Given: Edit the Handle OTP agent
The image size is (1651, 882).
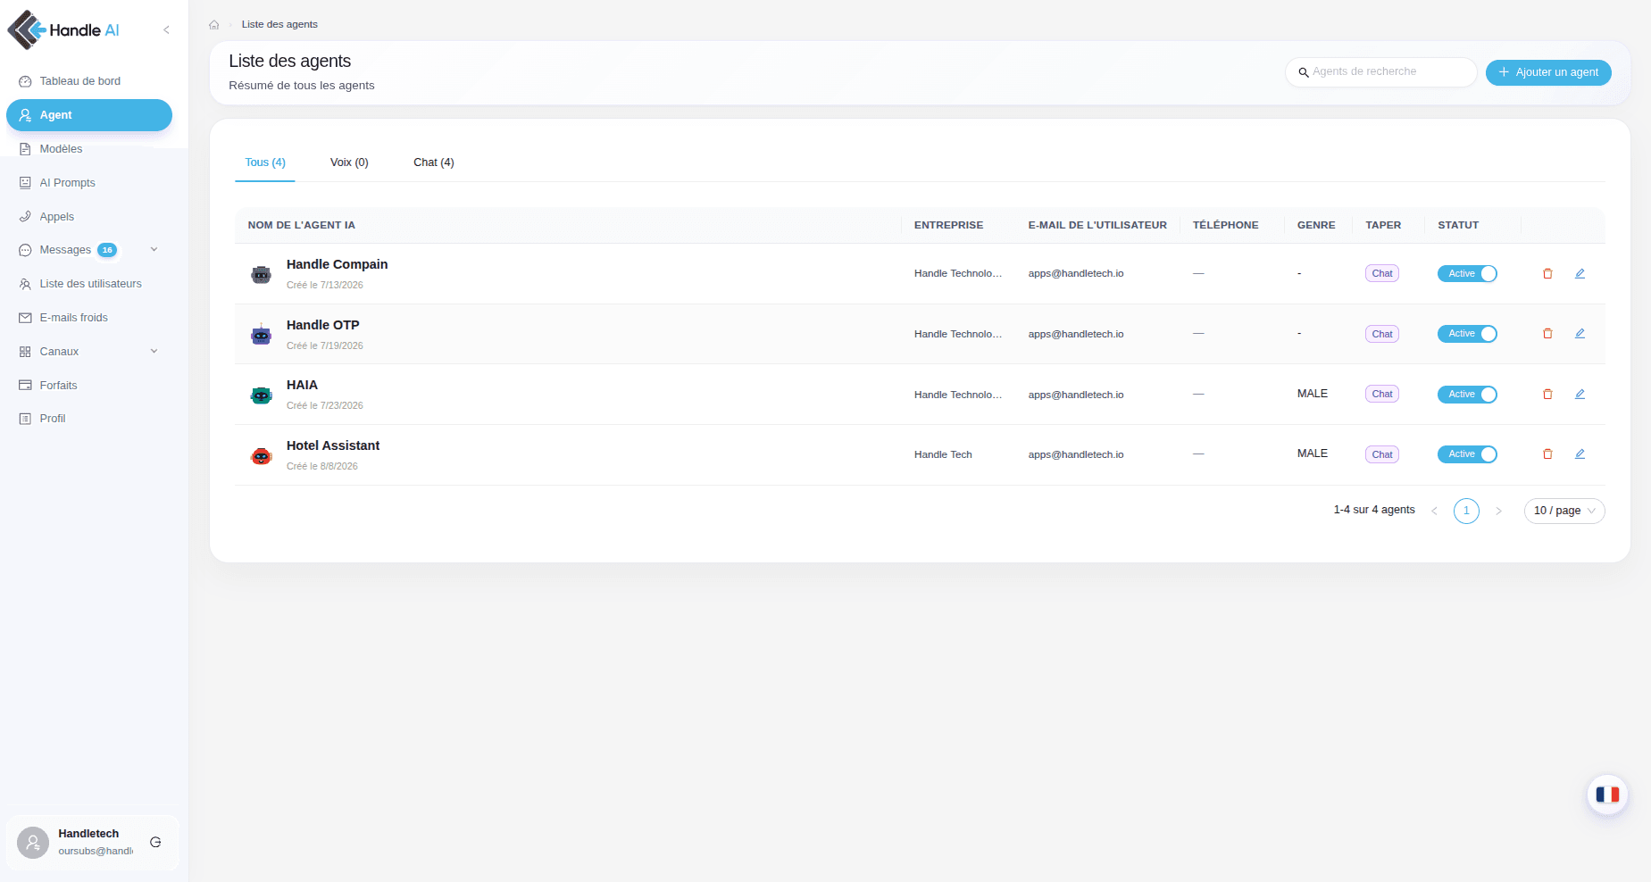Looking at the screenshot, I should [x=1580, y=334].
